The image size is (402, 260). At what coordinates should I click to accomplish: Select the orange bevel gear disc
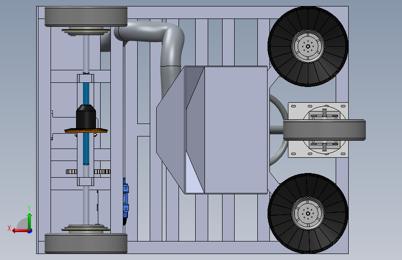pyautogui.click(x=86, y=130)
